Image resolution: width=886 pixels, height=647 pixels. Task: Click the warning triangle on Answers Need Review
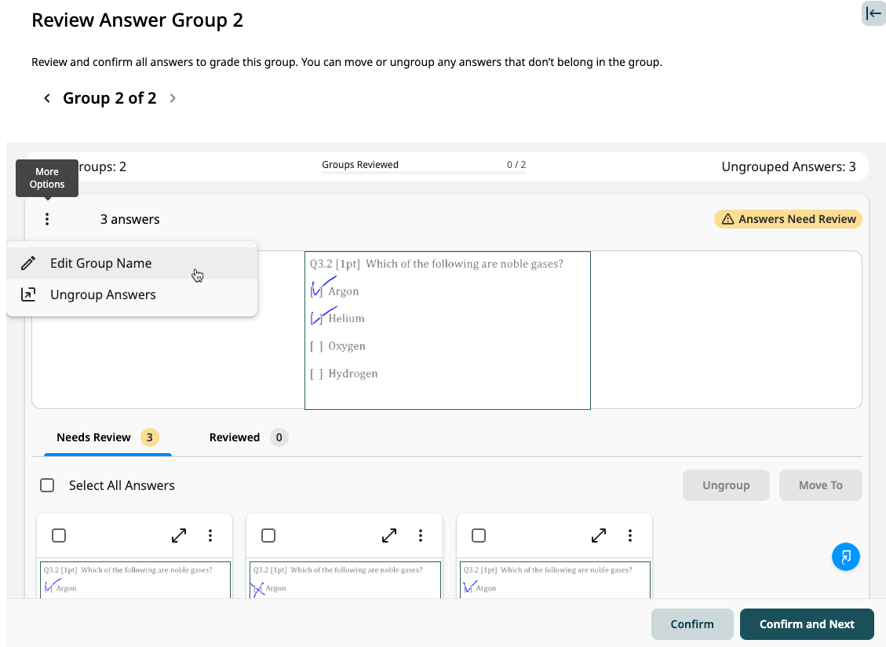731,219
